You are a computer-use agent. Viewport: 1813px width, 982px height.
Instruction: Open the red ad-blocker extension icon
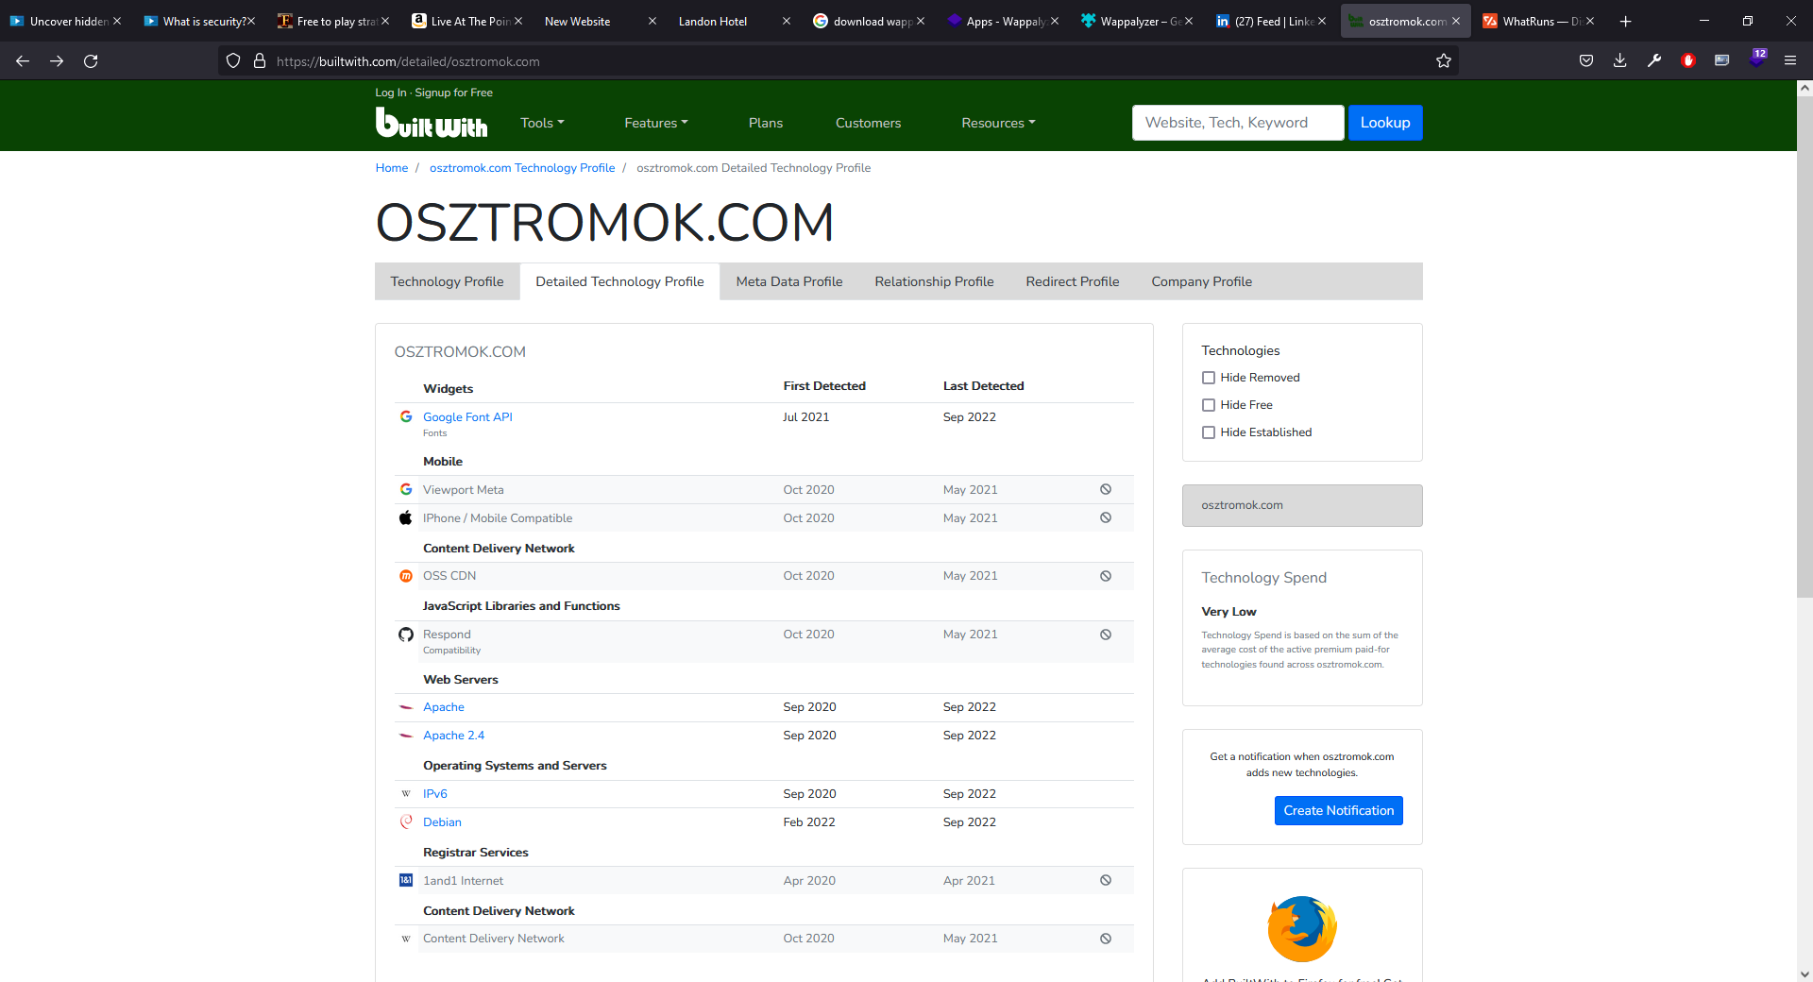(1688, 61)
